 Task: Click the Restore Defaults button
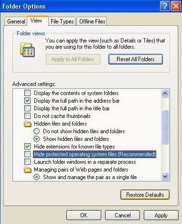pyautogui.click(x=145, y=195)
